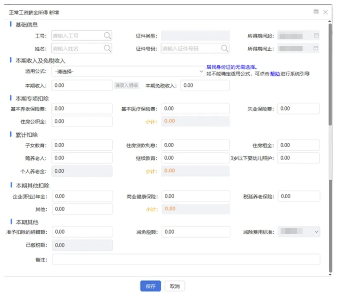Click the 取消 button

click(175, 286)
